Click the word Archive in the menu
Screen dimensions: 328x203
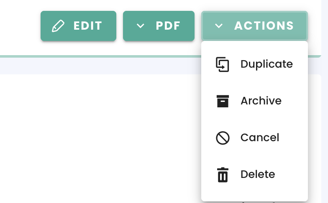tap(261, 101)
